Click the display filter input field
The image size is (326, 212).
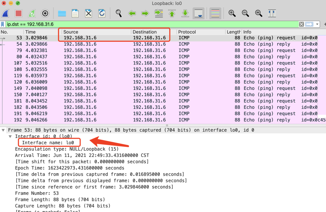[151, 24]
